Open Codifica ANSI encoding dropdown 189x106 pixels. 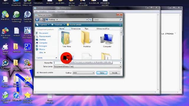pyautogui.click(x=83, y=73)
